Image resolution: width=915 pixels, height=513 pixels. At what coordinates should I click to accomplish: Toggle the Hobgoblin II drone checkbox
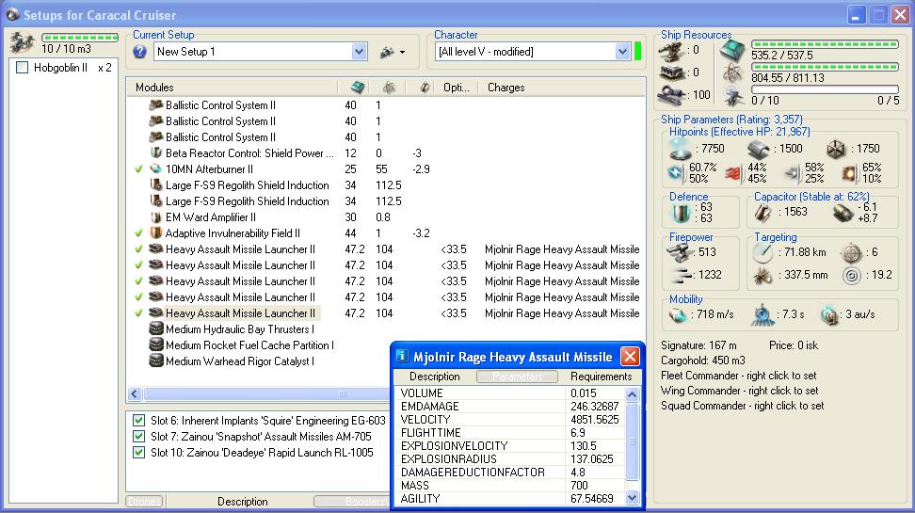[23, 68]
